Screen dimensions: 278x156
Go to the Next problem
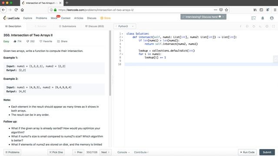tap(105, 152)
